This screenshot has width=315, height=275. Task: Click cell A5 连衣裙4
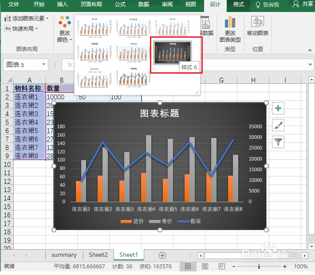tap(30, 122)
